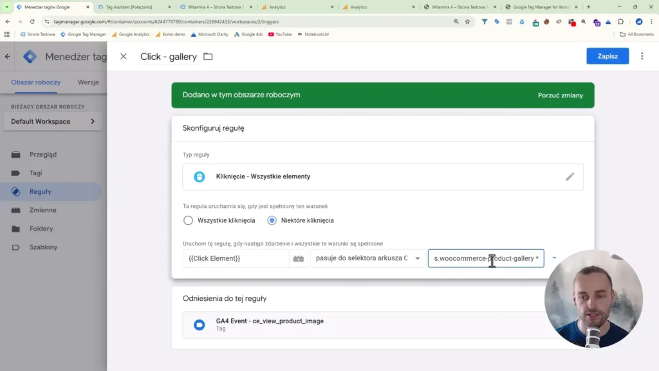Viewport: 659px width, 371px height.
Task: Open All Bookmarks folder
Action: (637, 35)
